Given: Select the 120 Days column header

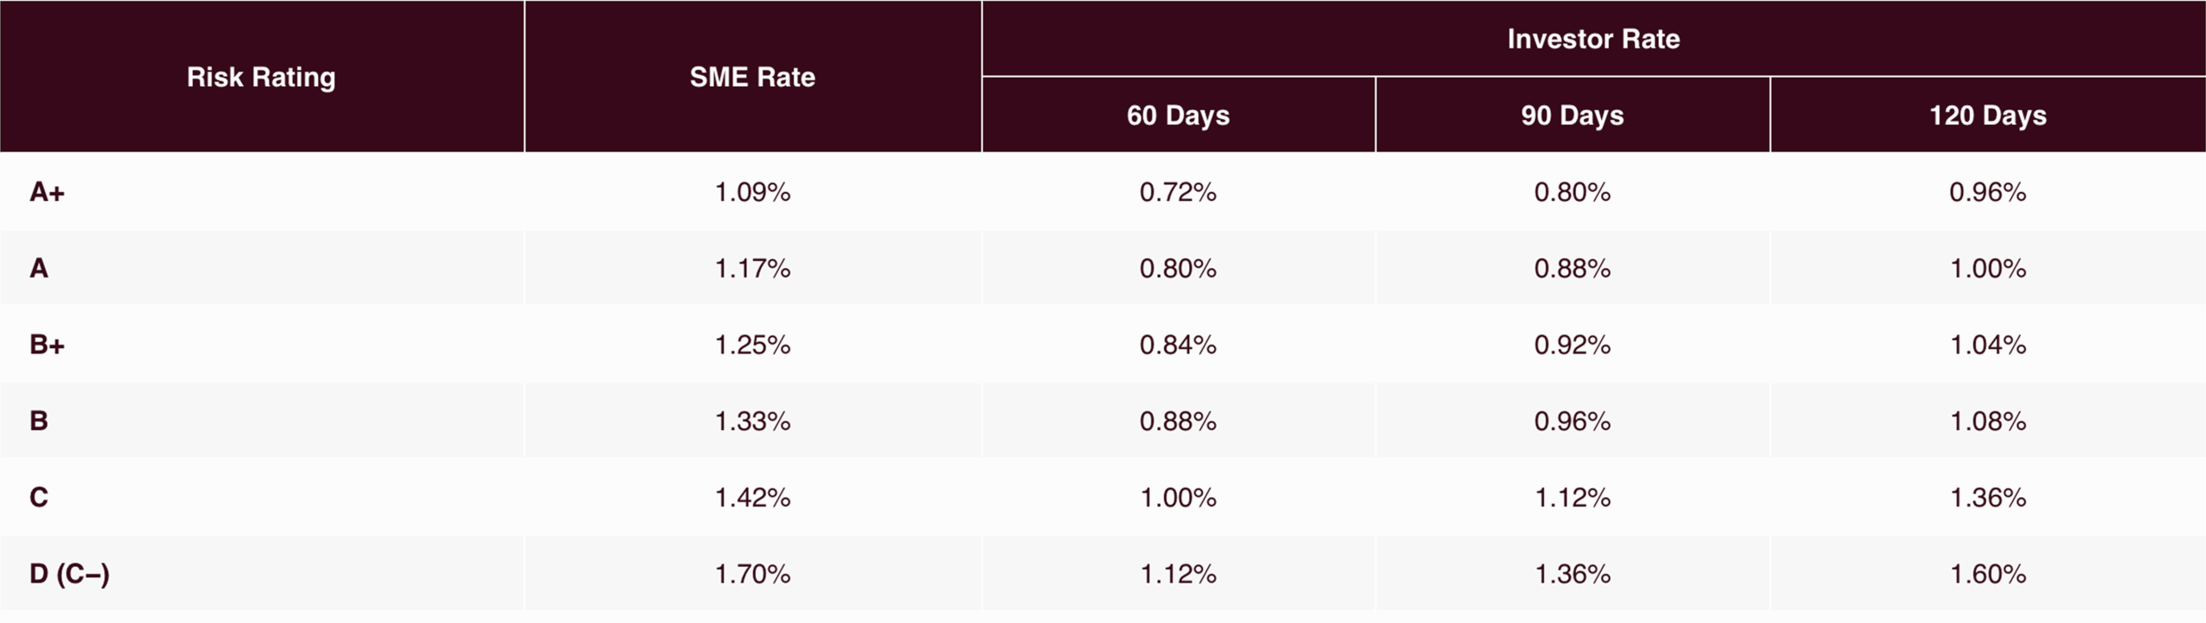Looking at the screenshot, I should 1987,115.
